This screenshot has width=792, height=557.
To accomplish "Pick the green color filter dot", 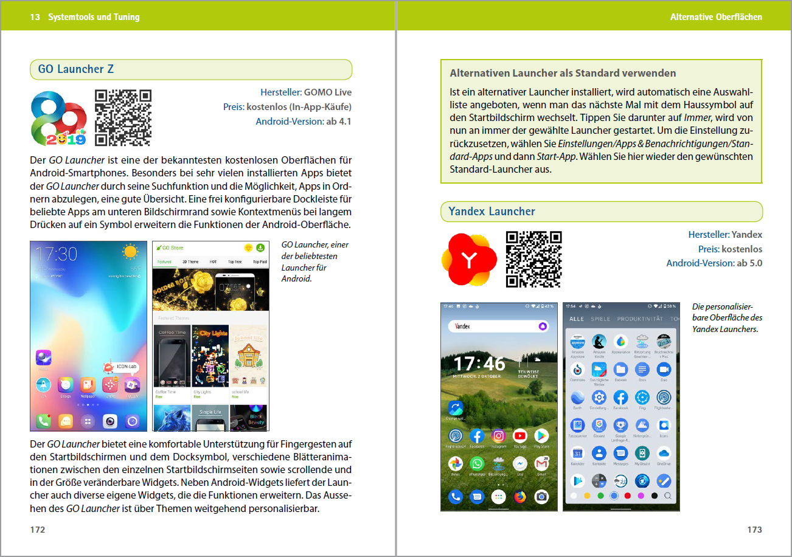I will (600, 496).
